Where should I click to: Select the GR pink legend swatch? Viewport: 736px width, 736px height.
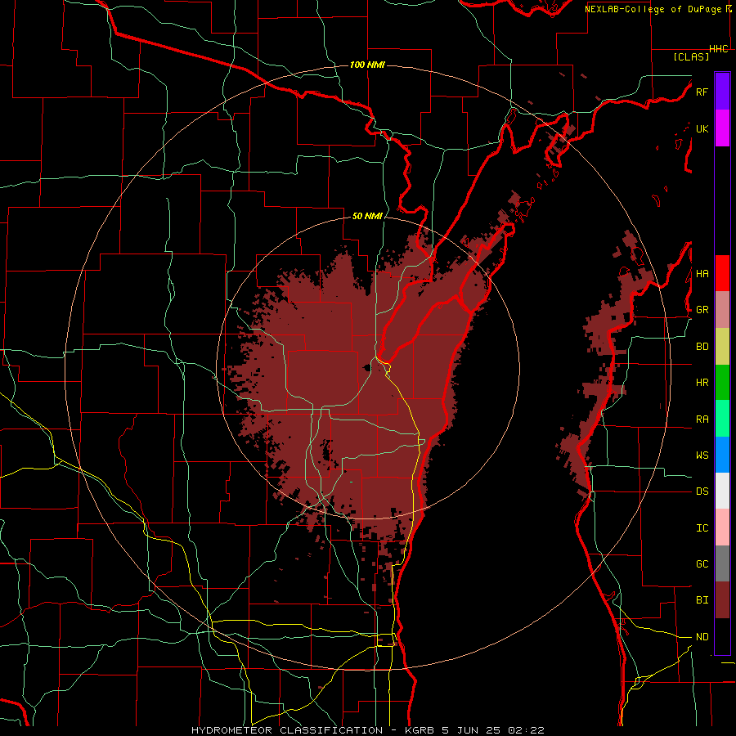tap(722, 309)
